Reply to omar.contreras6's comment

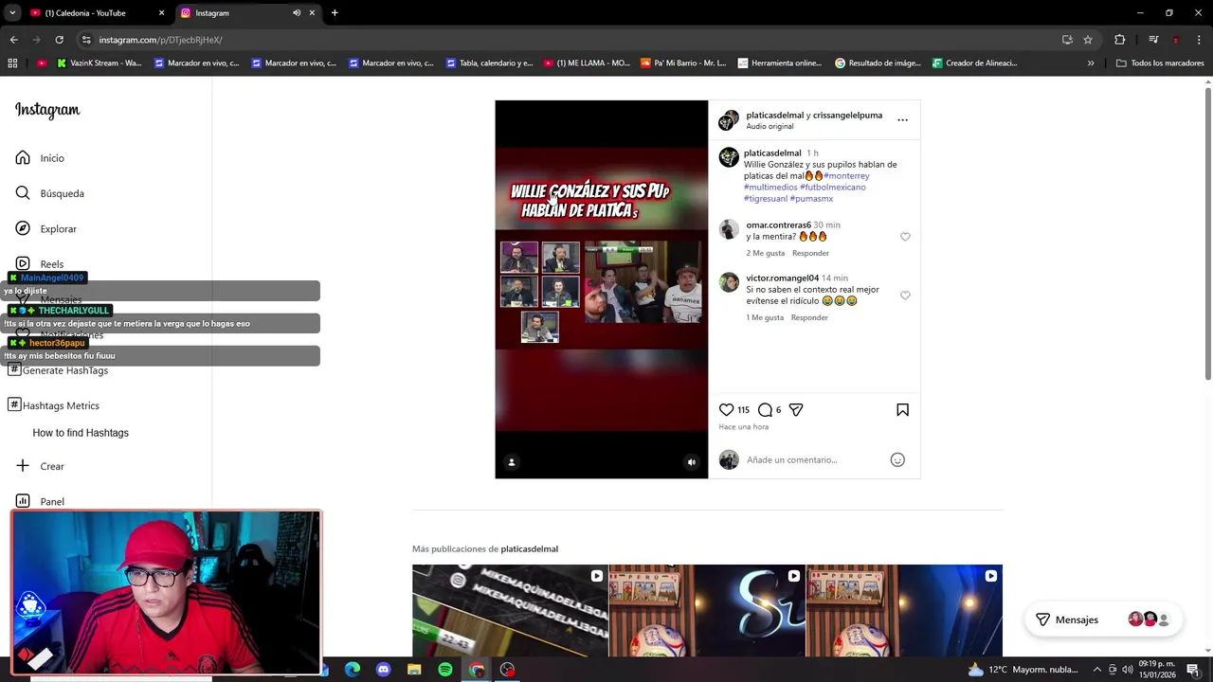(x=810, y=253)
